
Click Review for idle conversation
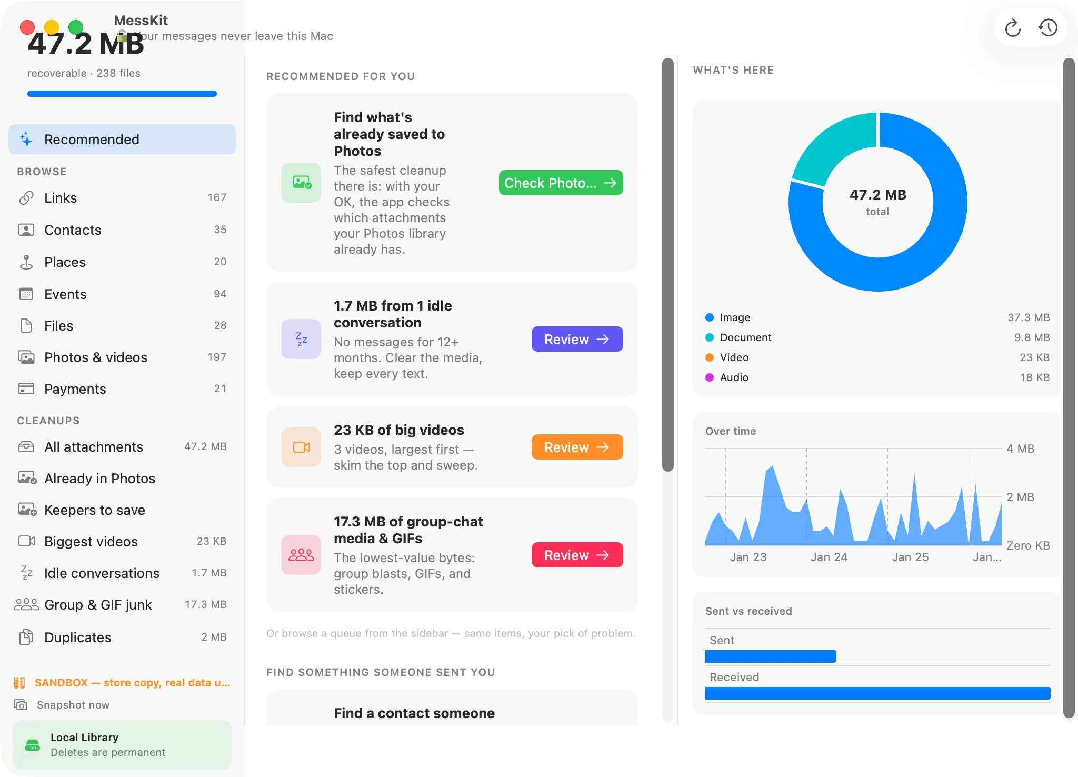(577, 339)
